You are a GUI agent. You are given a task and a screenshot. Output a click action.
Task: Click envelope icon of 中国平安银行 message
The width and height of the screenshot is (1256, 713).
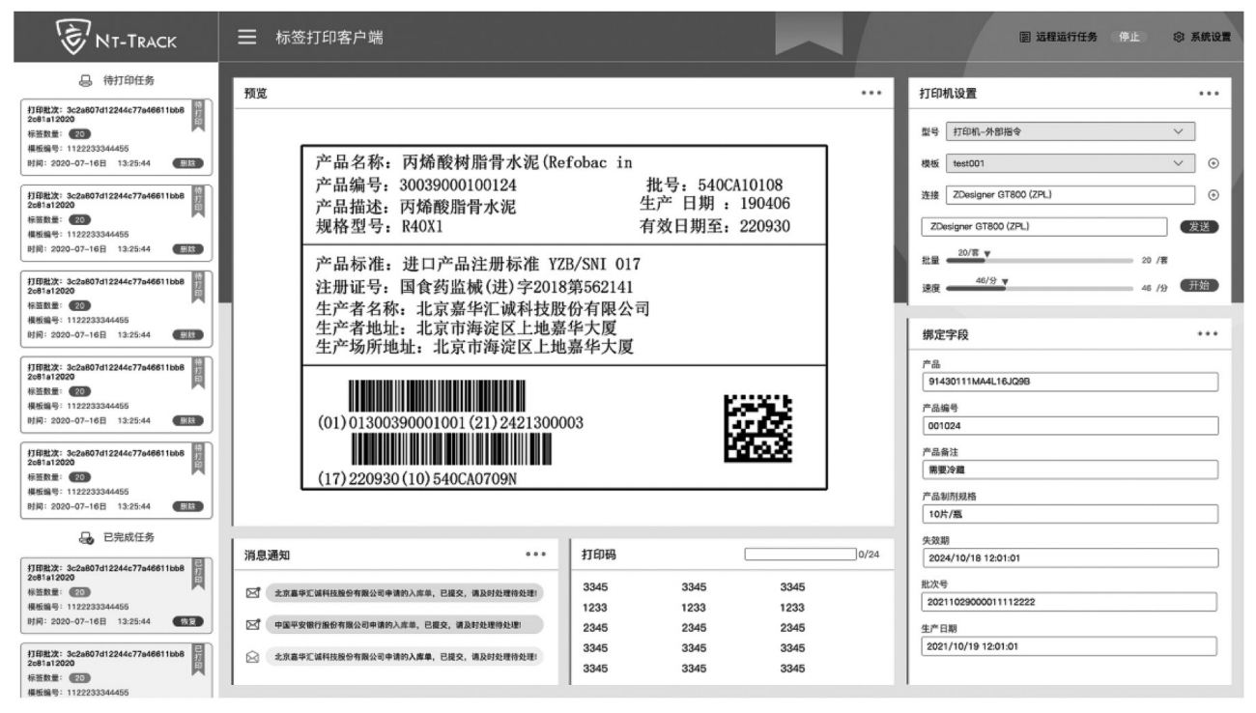pos(253,625)
